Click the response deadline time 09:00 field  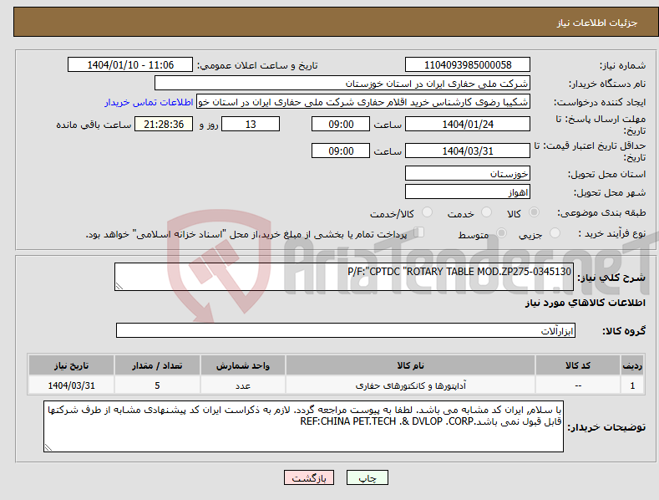(x=341, y=124)
